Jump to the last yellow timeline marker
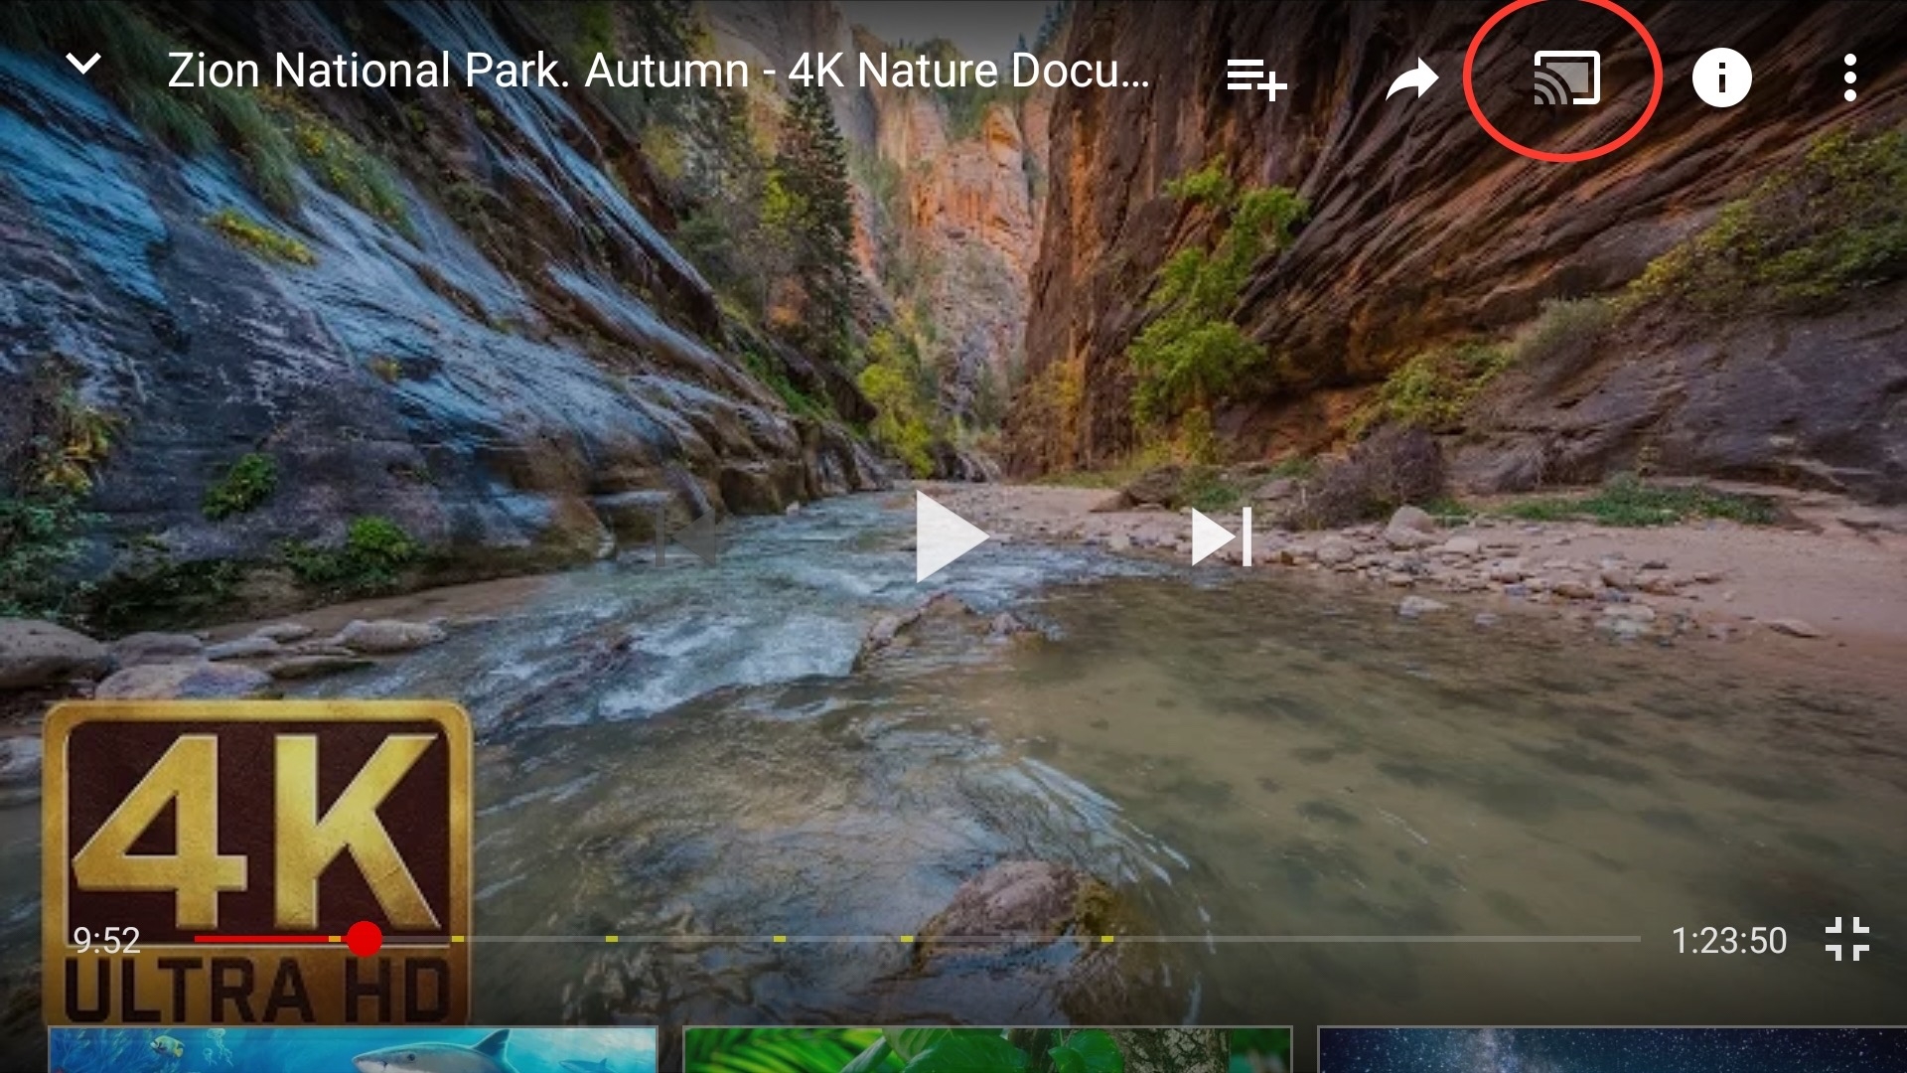This screenshot has width=1907, height=1073. click(x=1106, y=939)
